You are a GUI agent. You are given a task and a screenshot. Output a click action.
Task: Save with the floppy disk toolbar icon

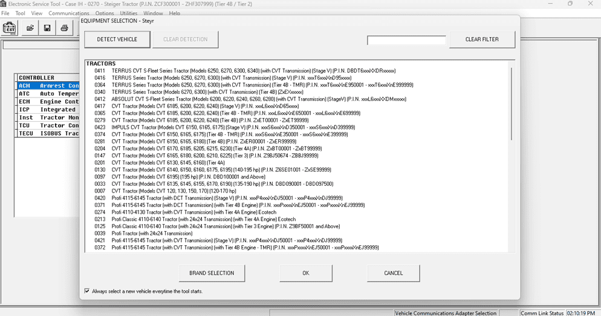click(x=47, y=28)
